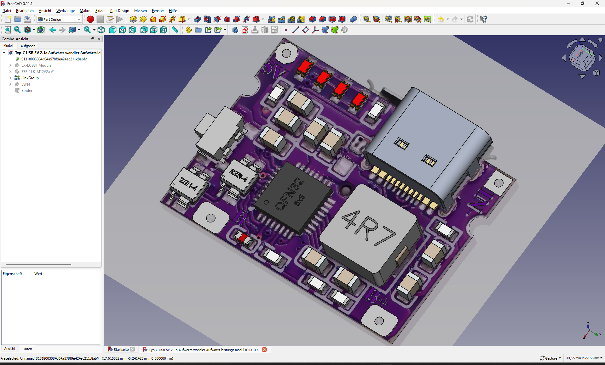Click the Create Body icon
Viewport: 605px width, 365px height.
(x=235, y=30)
